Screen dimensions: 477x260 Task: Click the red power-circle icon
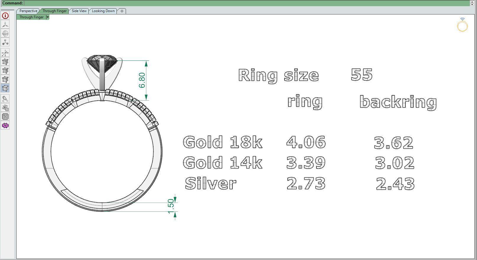tap(5, 16)
